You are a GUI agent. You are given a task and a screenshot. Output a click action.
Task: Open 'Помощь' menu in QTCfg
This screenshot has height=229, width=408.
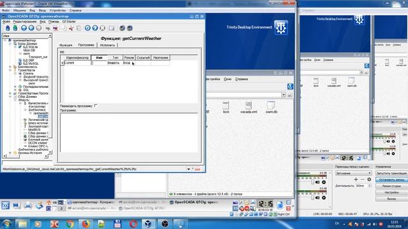click(54, 22)
